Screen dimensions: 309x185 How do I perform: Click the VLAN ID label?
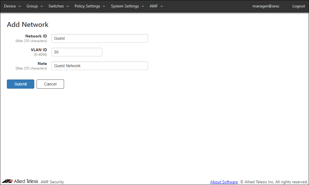[39, 50]
